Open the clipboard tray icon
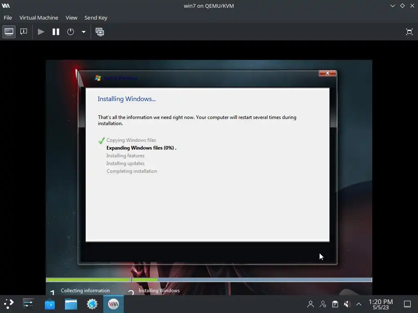The height and width of the screenshot is (313, 418). (x=335, y=304)
